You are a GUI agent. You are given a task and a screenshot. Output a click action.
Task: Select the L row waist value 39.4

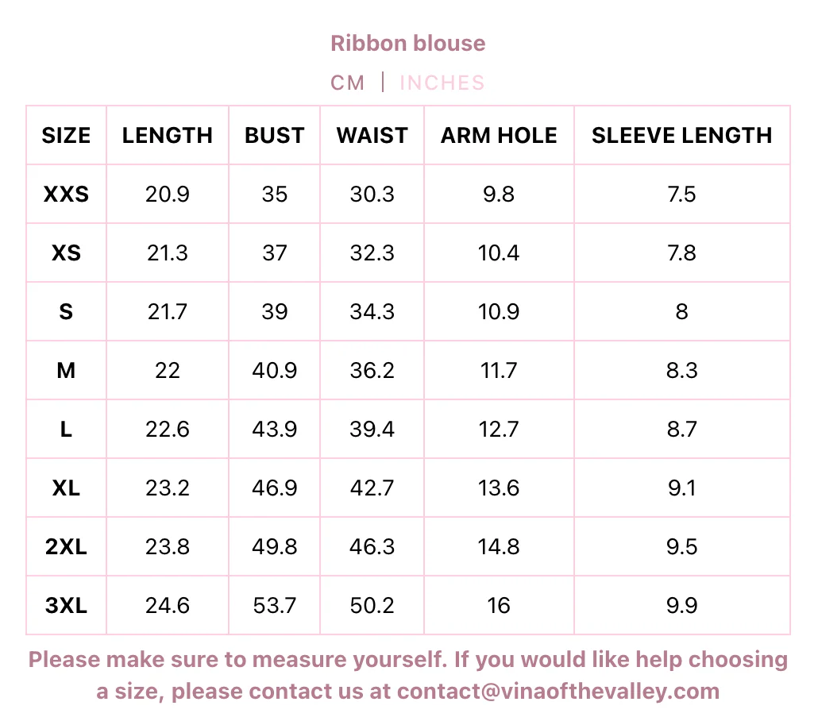[x=372, y=429]
